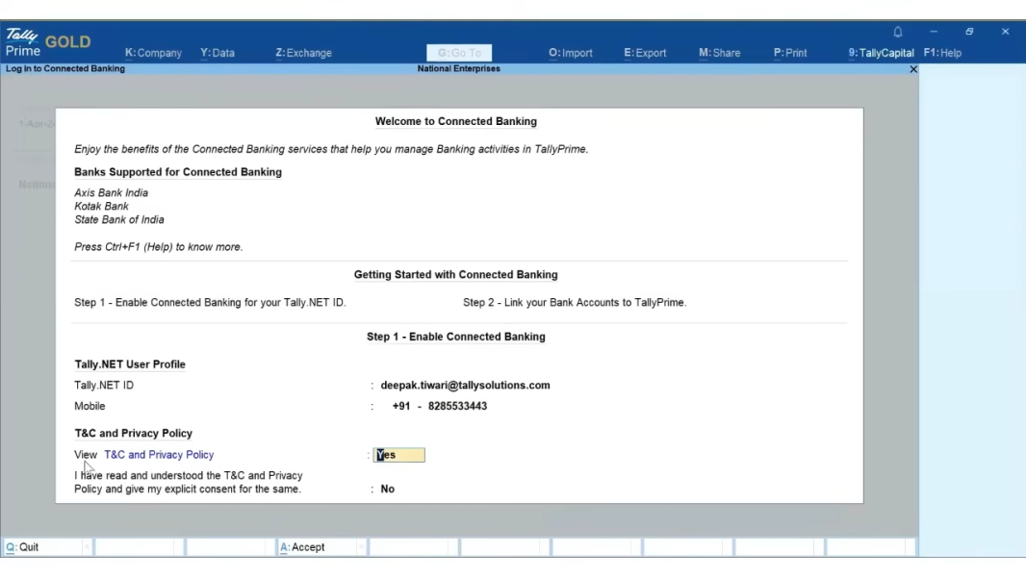
Task: Open the Y: Data menu
Action: point(218,53)
